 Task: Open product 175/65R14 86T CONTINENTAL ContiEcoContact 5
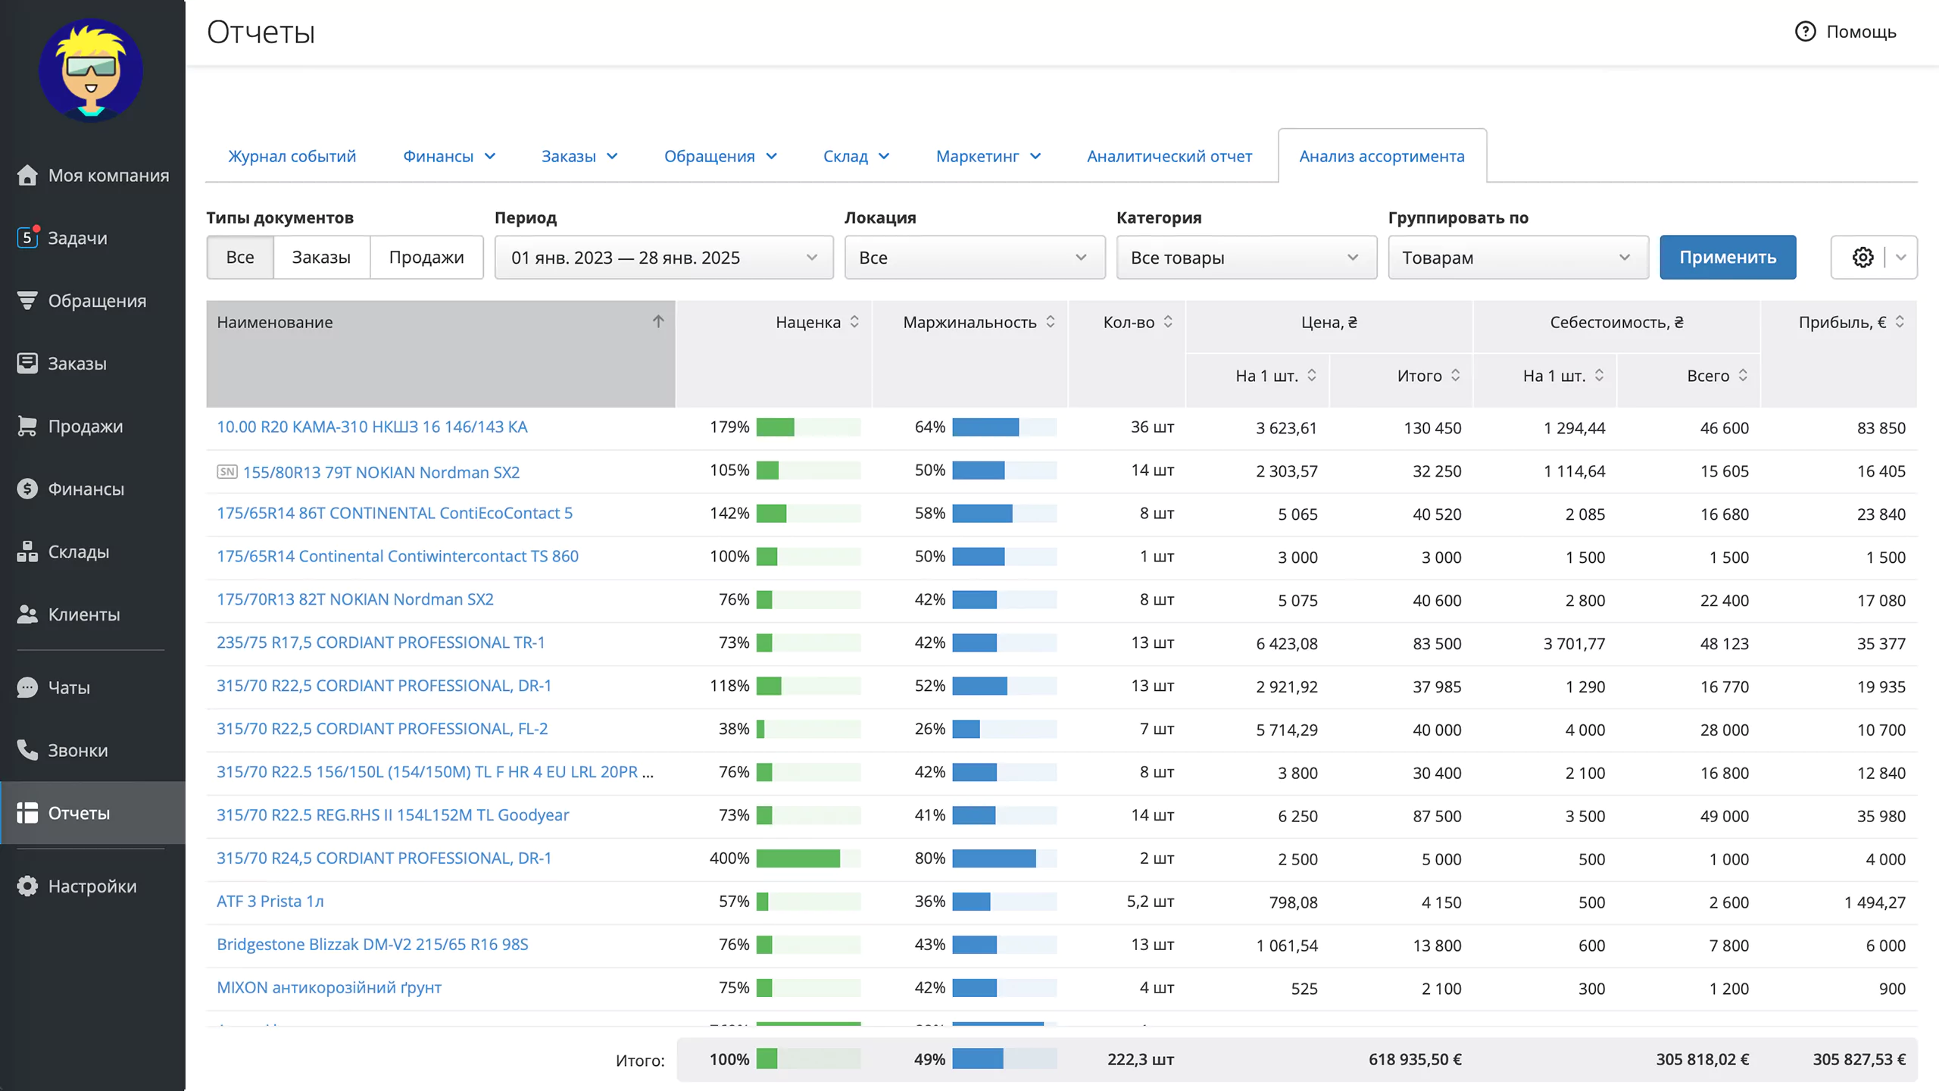(x=395, y=513)
